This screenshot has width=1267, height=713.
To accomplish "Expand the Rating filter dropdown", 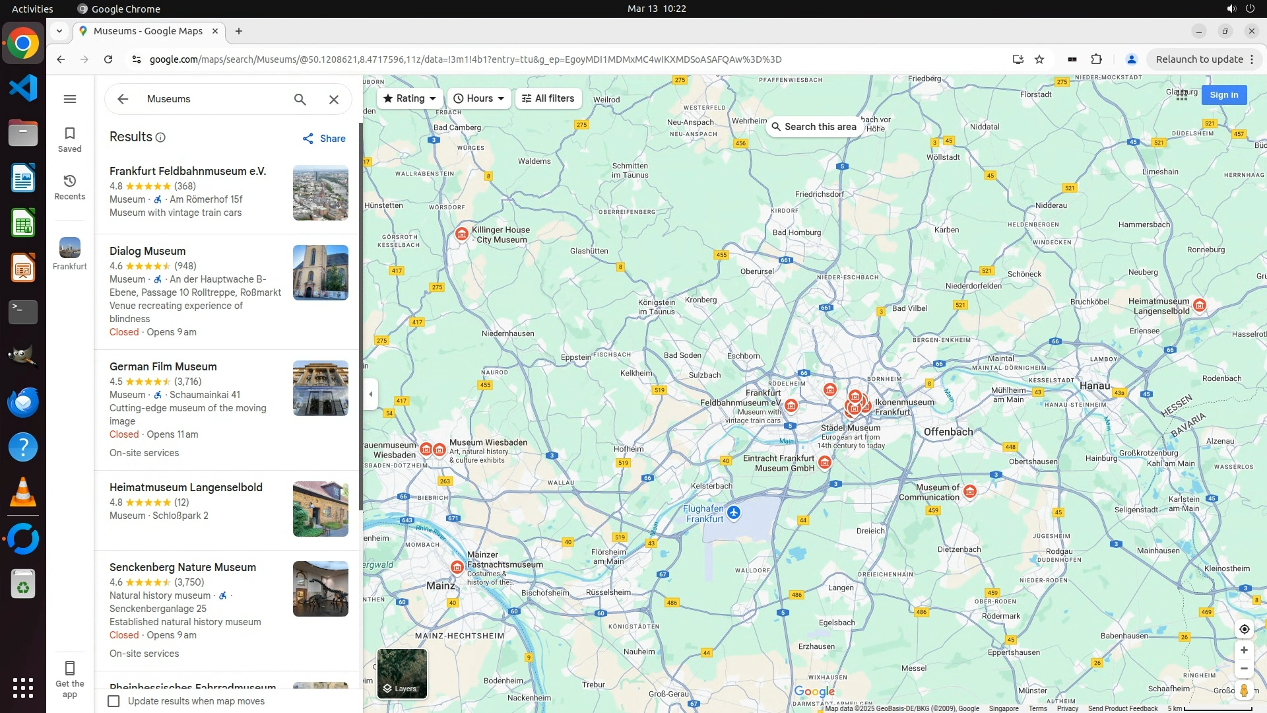I will pos(410,98).
